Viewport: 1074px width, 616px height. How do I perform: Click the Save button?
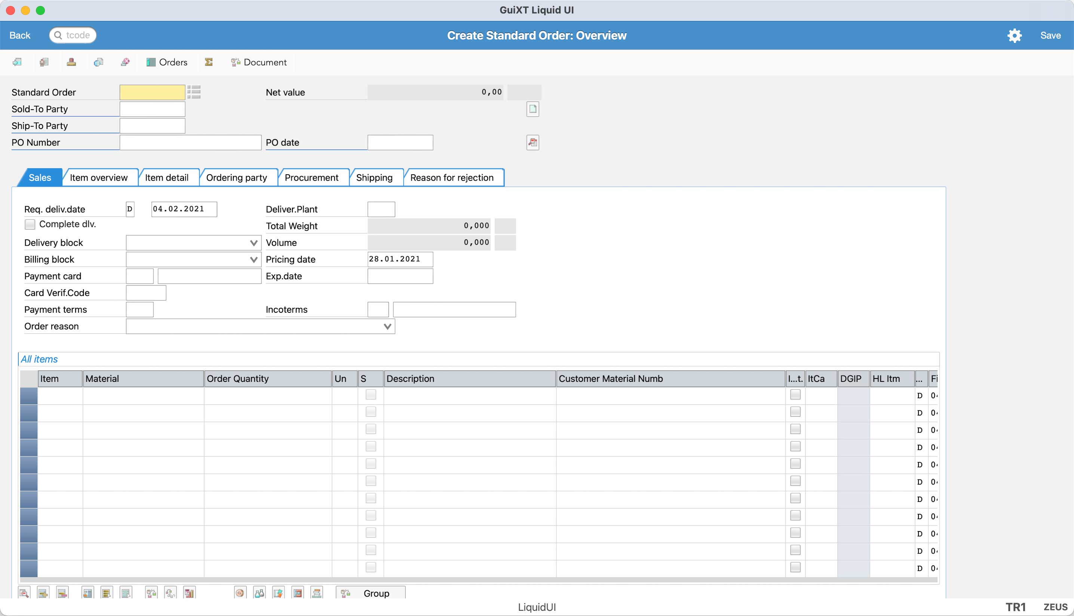(x=1050, y=36)
